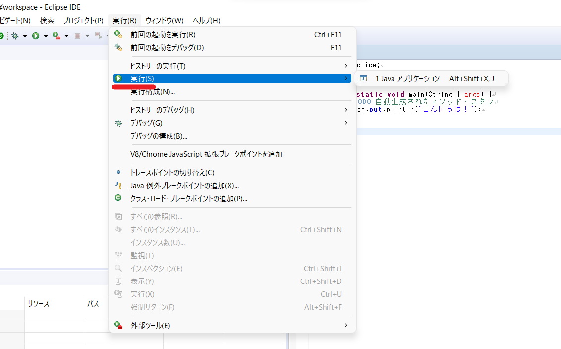The width and height of the screenshot is (561, 349).
Task: Click the 外部ツール(E) icon
Action: click(x=118, y=325)
